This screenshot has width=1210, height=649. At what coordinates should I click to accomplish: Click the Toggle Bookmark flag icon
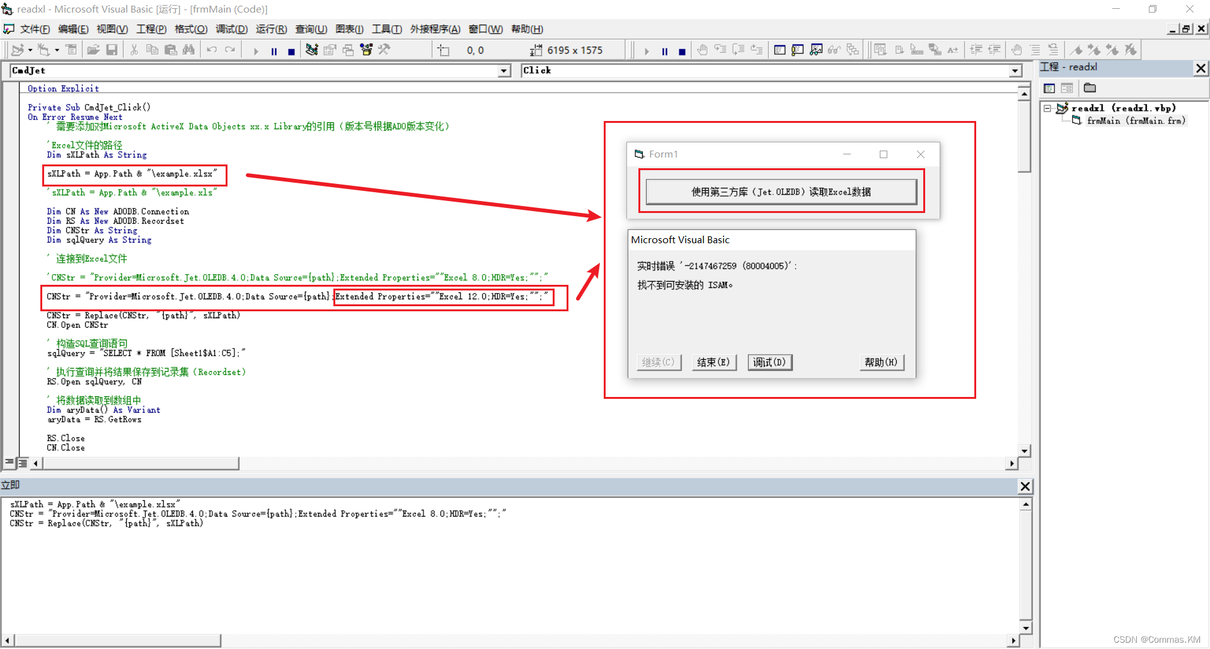(1076, 50)
